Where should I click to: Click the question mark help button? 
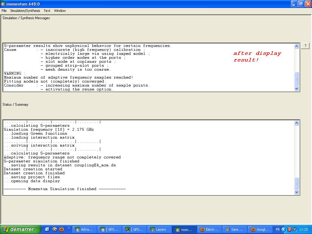tap(305, 46)
